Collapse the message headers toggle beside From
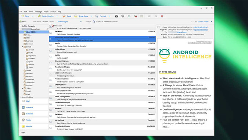 (x=158, y=27)
